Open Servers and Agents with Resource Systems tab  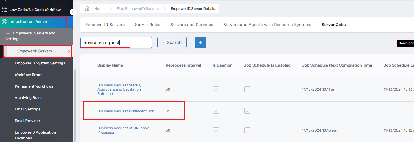pyautogui.click(x=267, y=25)
